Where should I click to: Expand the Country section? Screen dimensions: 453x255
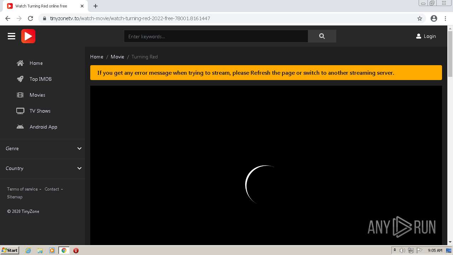[42, 168]
